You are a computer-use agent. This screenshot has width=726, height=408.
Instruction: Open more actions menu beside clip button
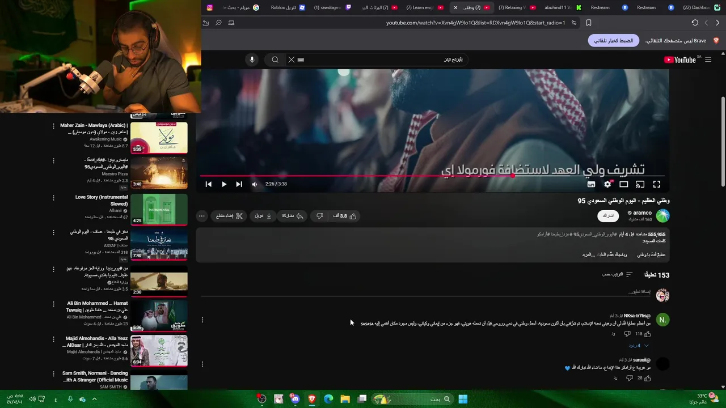click(x=201, y=216)
